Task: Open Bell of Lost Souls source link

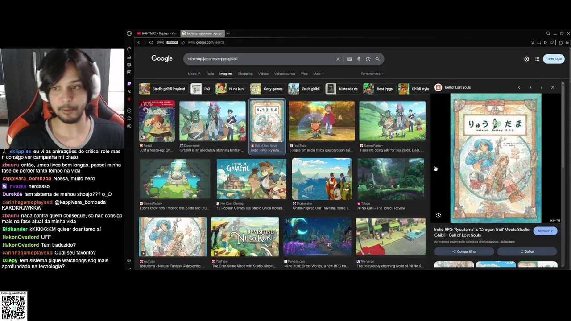Action: coord(458,87)
